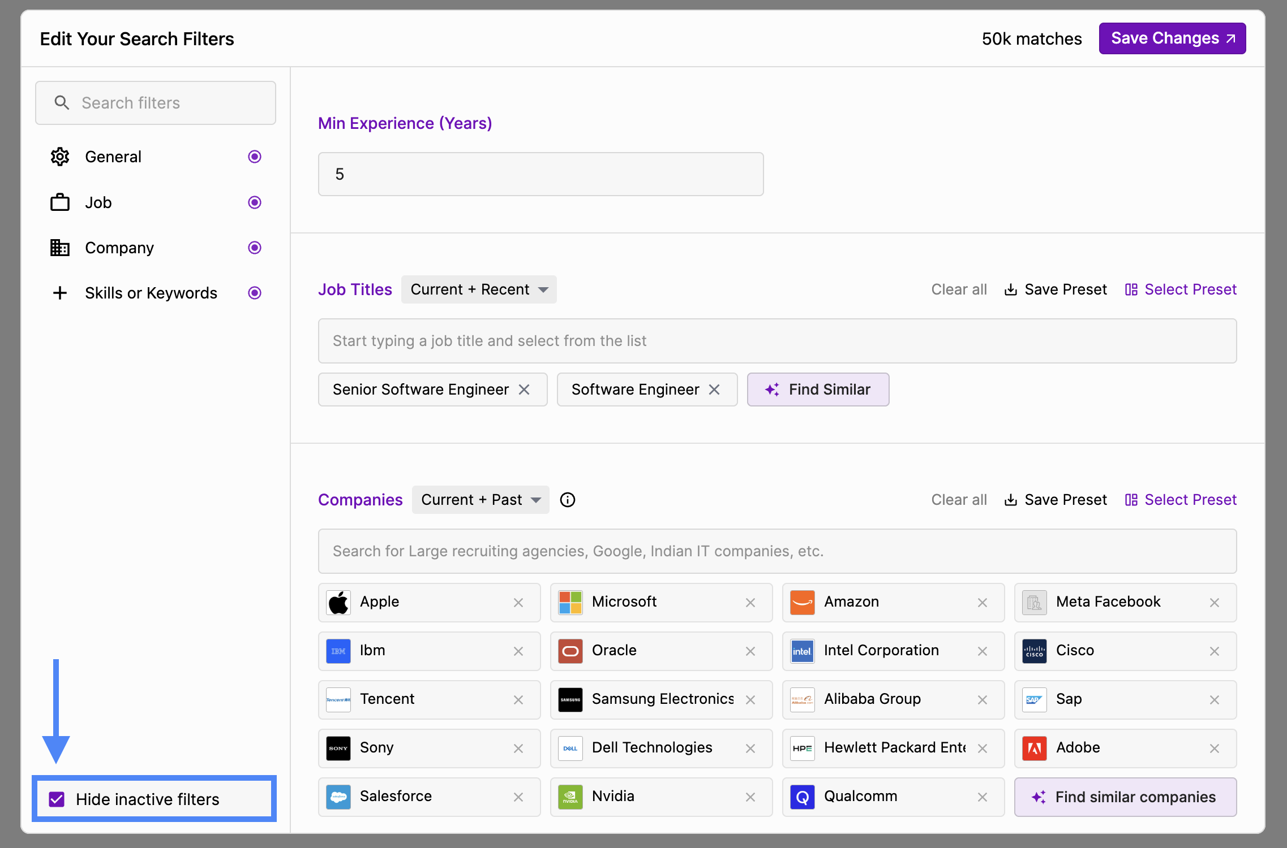Remove the Senior Software Engineer tag
1287x848 pixels.
(524, 390)
